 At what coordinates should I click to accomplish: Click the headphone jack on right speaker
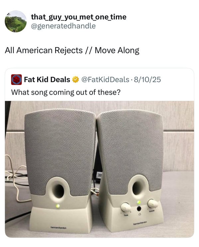pyautogui.click(x=139, y=209)
